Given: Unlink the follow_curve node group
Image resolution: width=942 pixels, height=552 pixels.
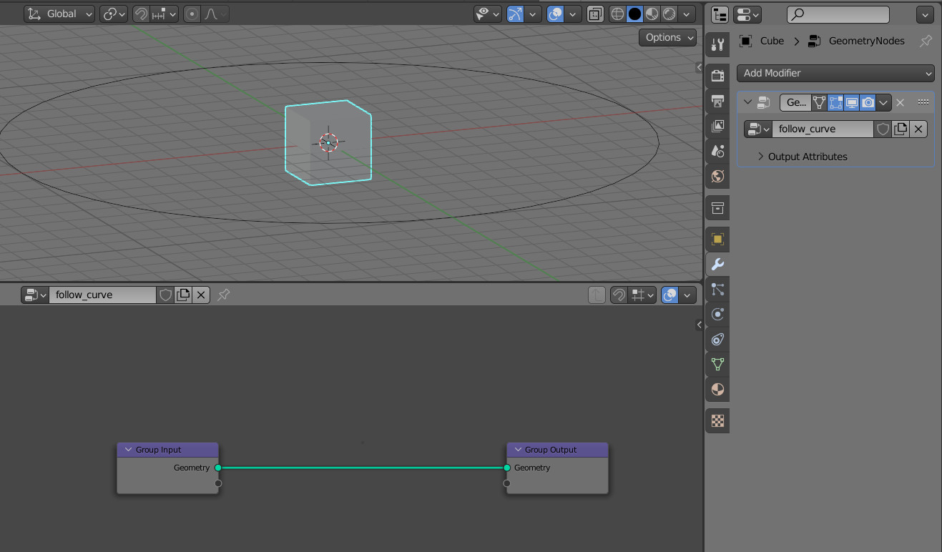Looking at the screenshot, I should pyautogui.click(x=918, y=129).
